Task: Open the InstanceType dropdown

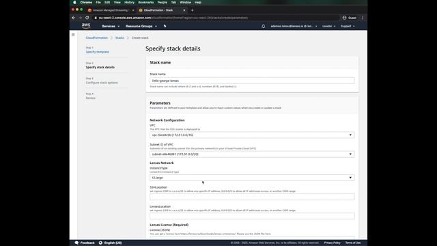Action: pyautogui.click(x=252, y=178)
